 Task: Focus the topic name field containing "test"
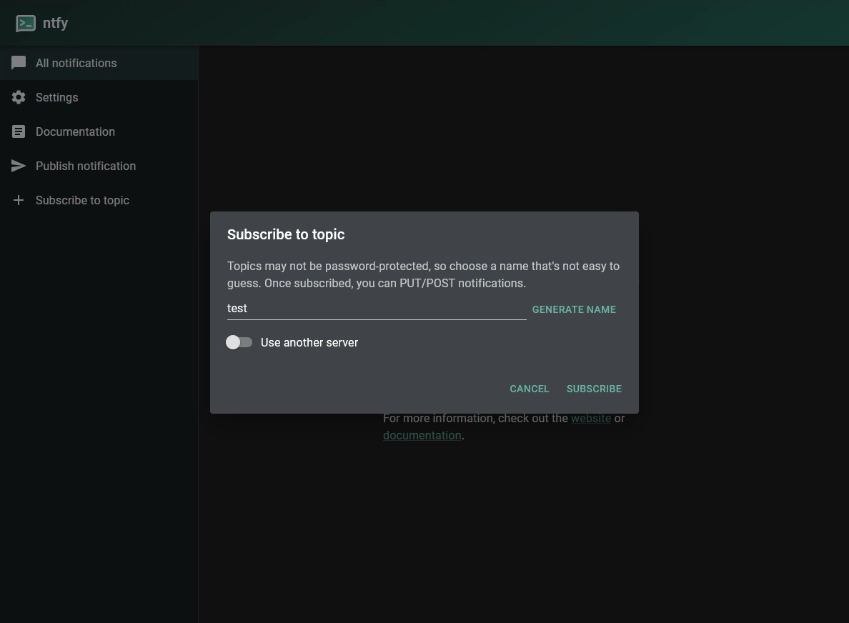tap(376, 309)
